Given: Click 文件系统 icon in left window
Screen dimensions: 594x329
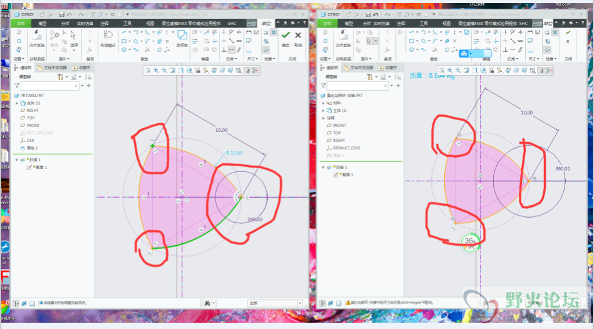Looking at the screenshot, I should 37,38.
